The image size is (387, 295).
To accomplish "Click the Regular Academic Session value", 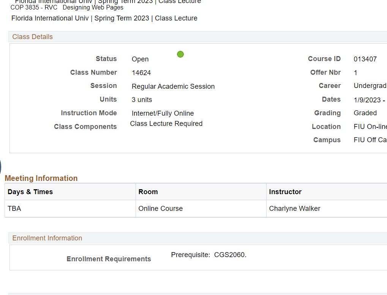I will coord(173,86).
